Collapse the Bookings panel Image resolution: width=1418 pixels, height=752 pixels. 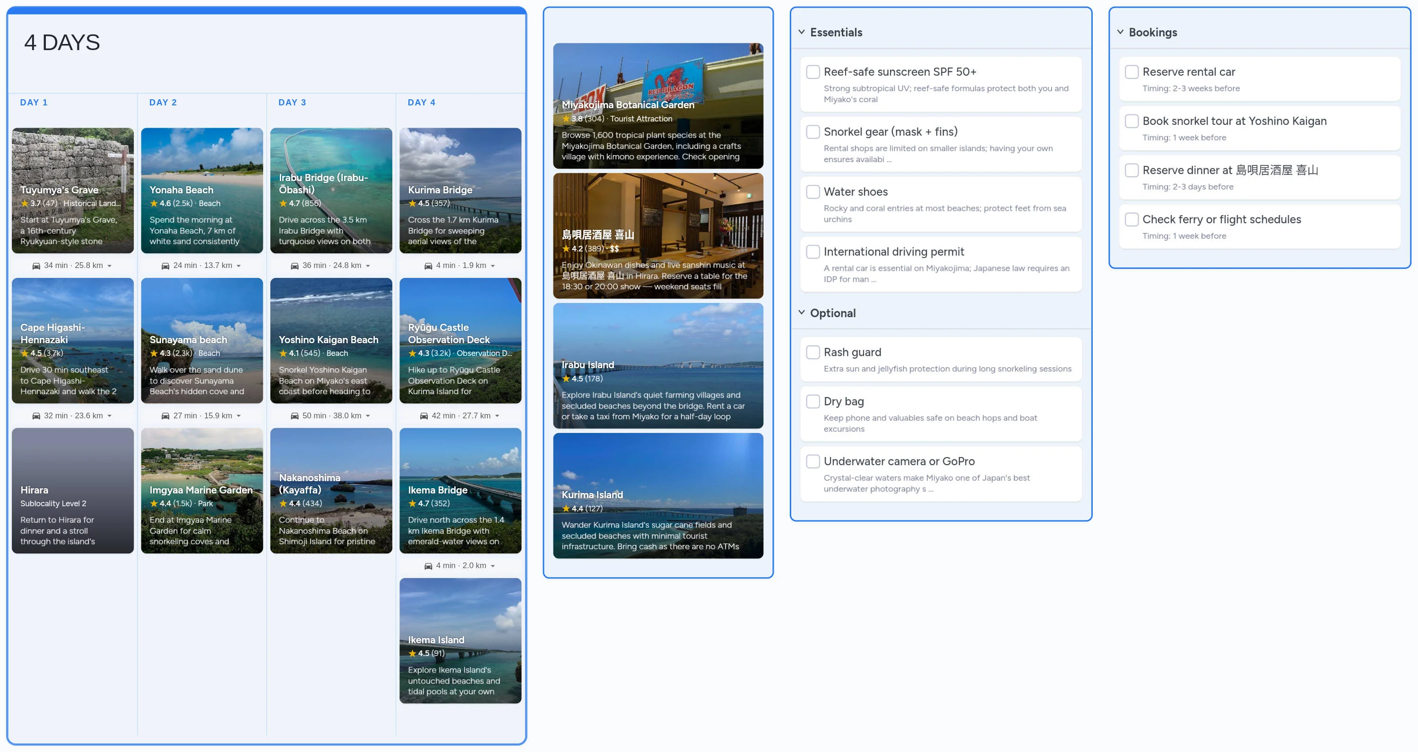click(1120, 32)
